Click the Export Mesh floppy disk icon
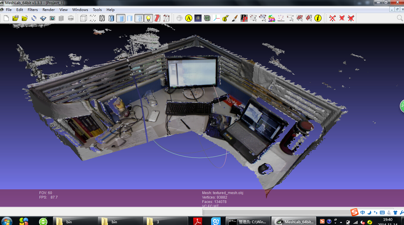The height and width of the screenshot is (225, 404). tap(43, 18)
